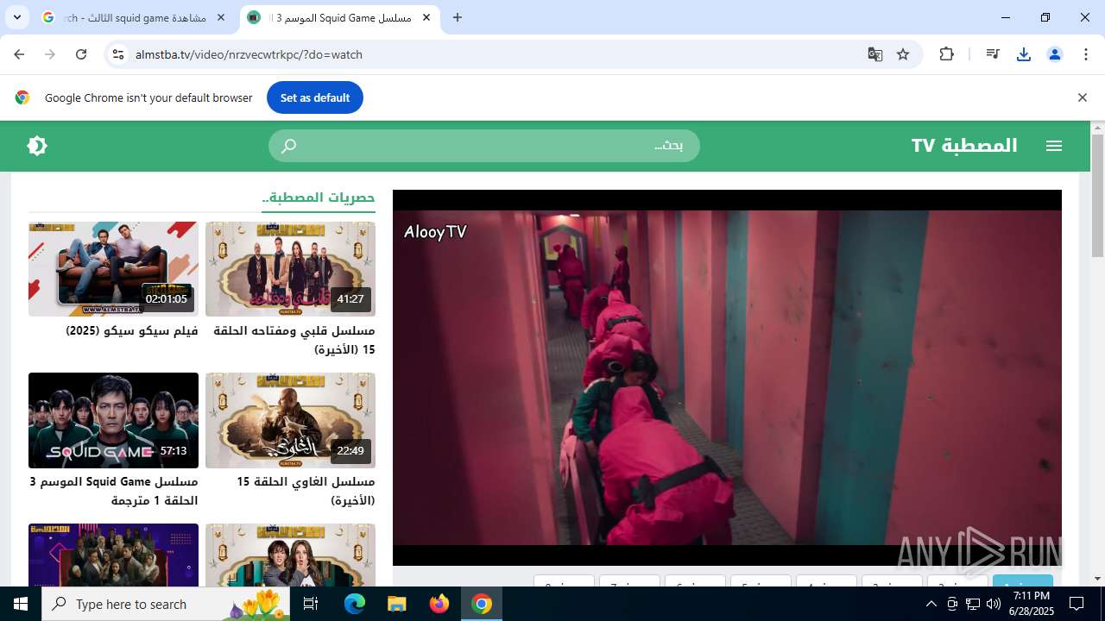Open the clock showing 7:11 PM
This screenshot has height=621, width=1105.
(1031, 604)
